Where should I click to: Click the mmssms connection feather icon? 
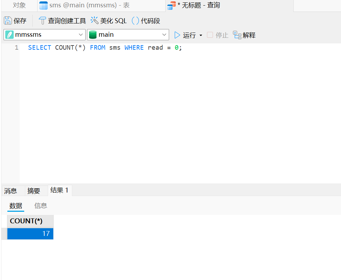pyautogui.click(x=9, y=35)
